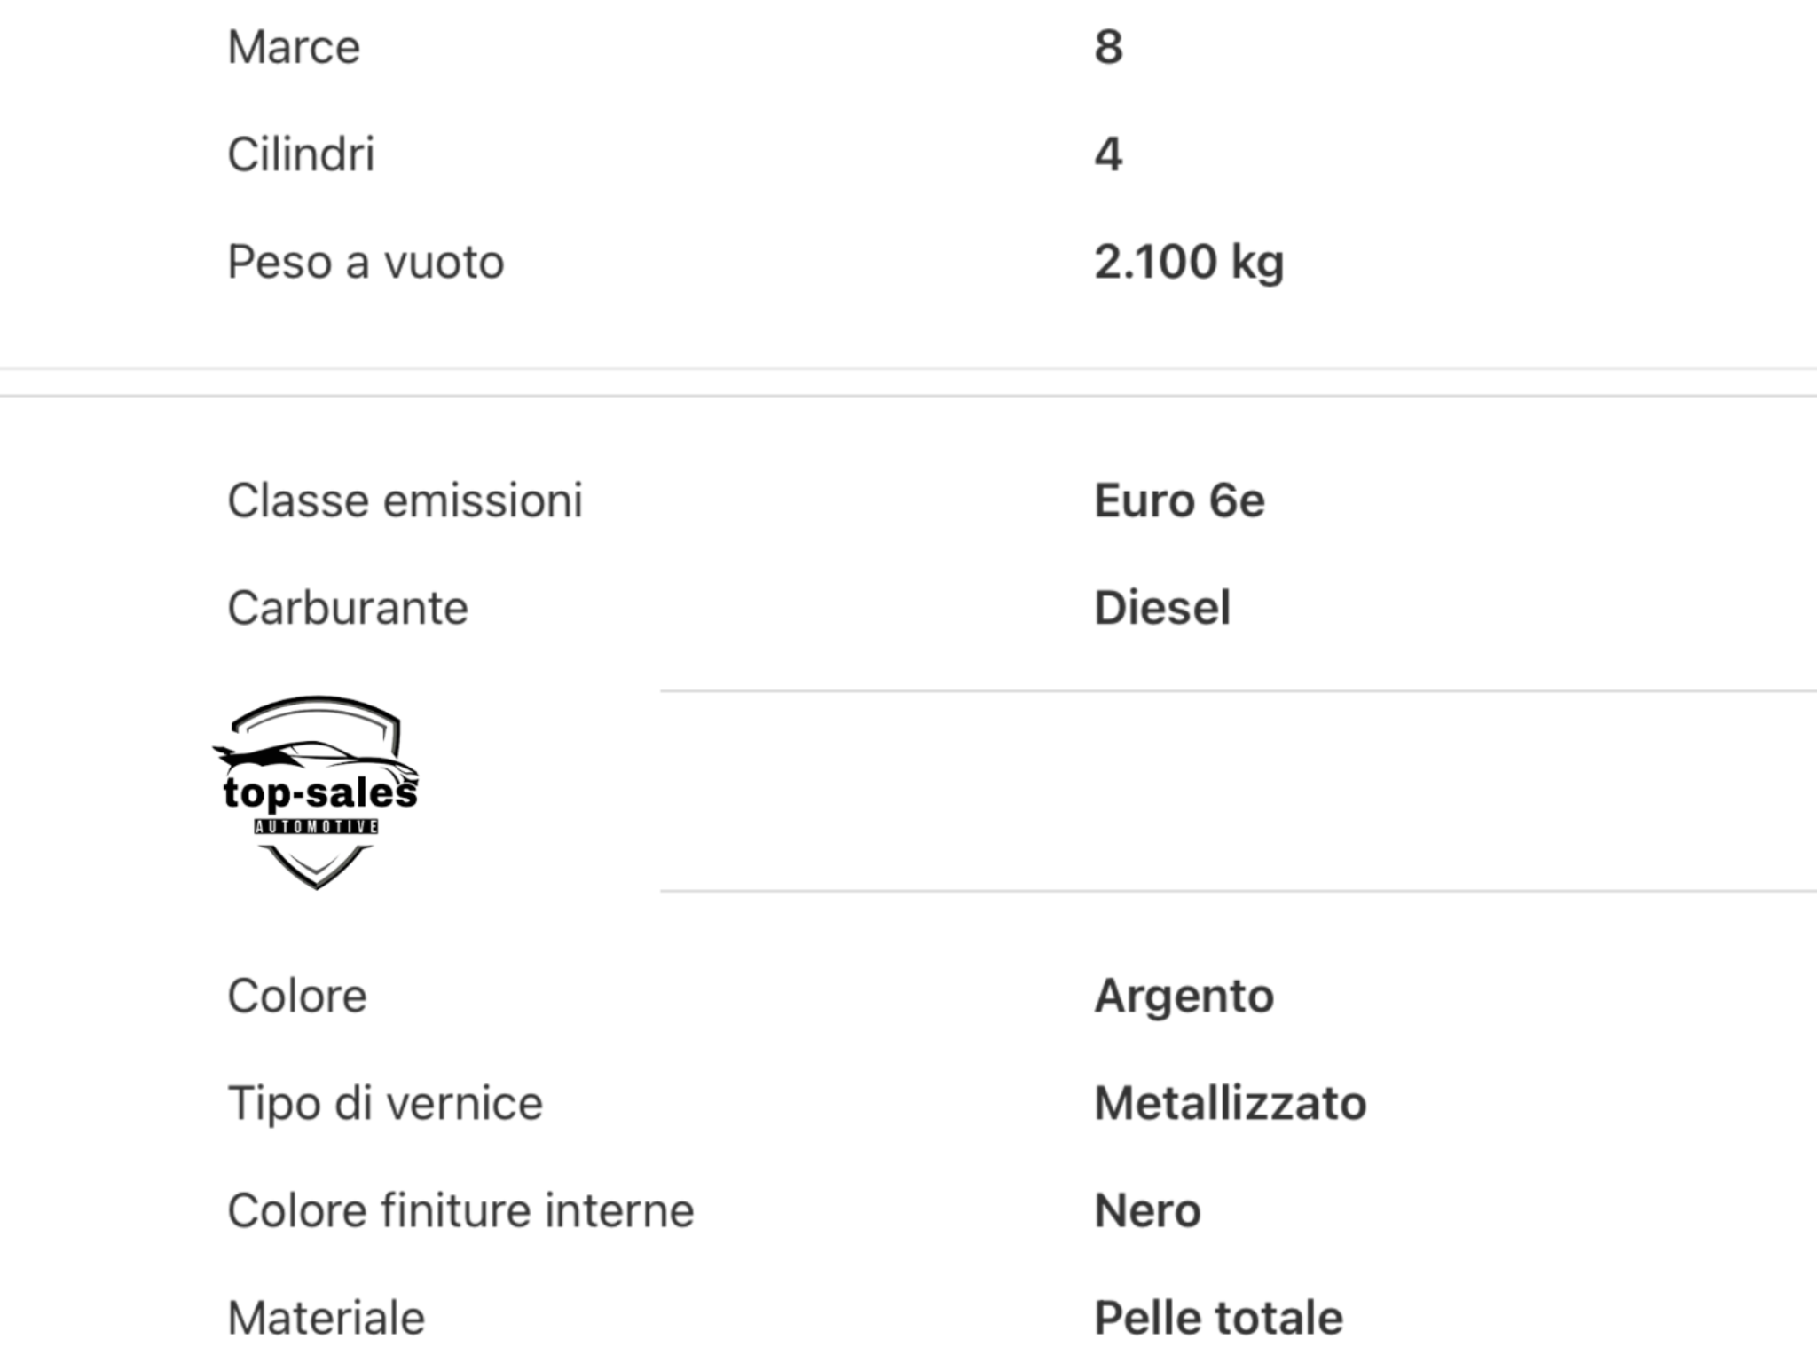Select the Colore finiture interne label
This screenshot has width=1817, height=1363.
[460, 1210]
